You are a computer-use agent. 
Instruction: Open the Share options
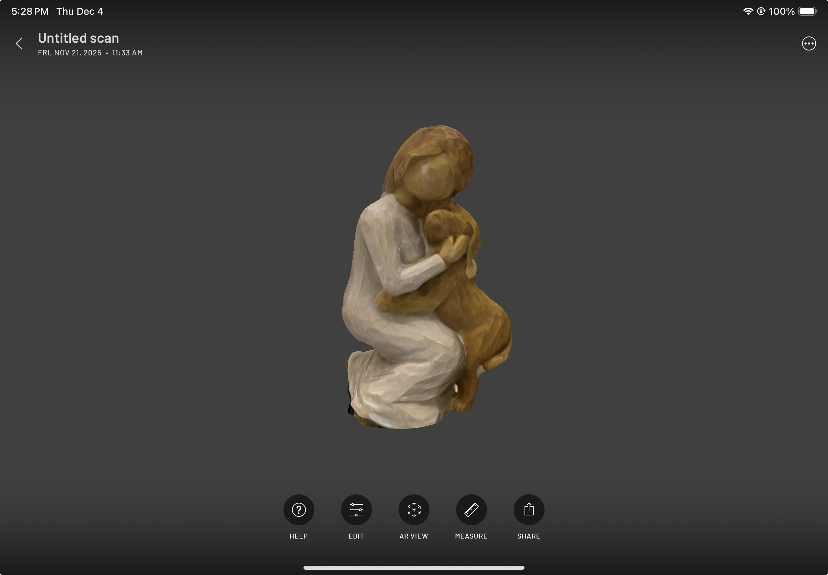click(528, 509)
